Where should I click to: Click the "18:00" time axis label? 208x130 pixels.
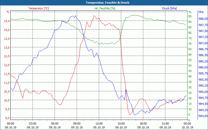pos(143,124)
